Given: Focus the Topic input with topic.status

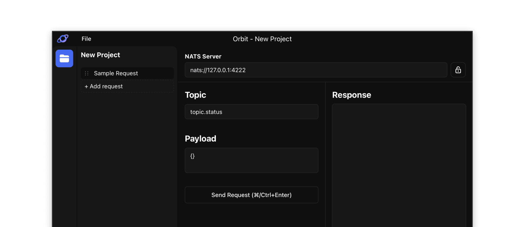Looking at the screenshot, I should click(x=251, y=112).
